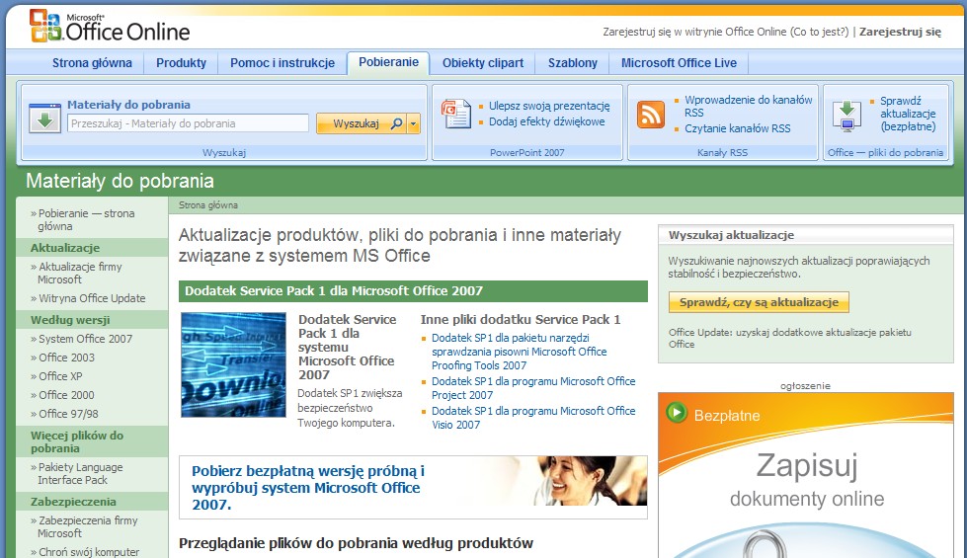Click the Wyszukaj search button
This screenshot has width=967, height=558.
pyautogui.click(x=362, y=123)
